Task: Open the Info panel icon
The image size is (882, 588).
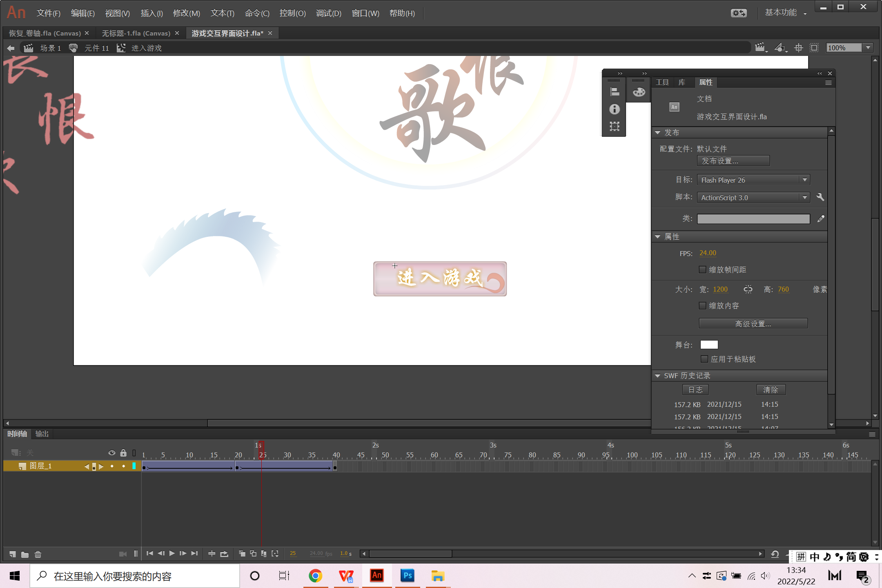Action: [x=615, y=109]
